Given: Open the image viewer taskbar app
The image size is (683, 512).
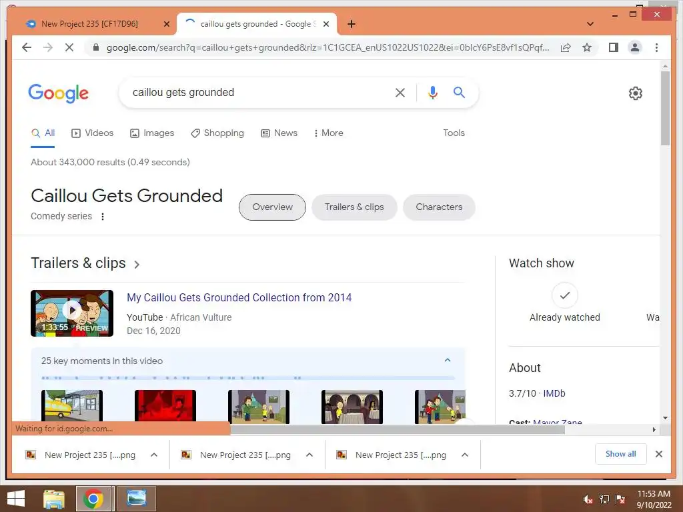Looking at the screenshot, I should click(137, 499).
